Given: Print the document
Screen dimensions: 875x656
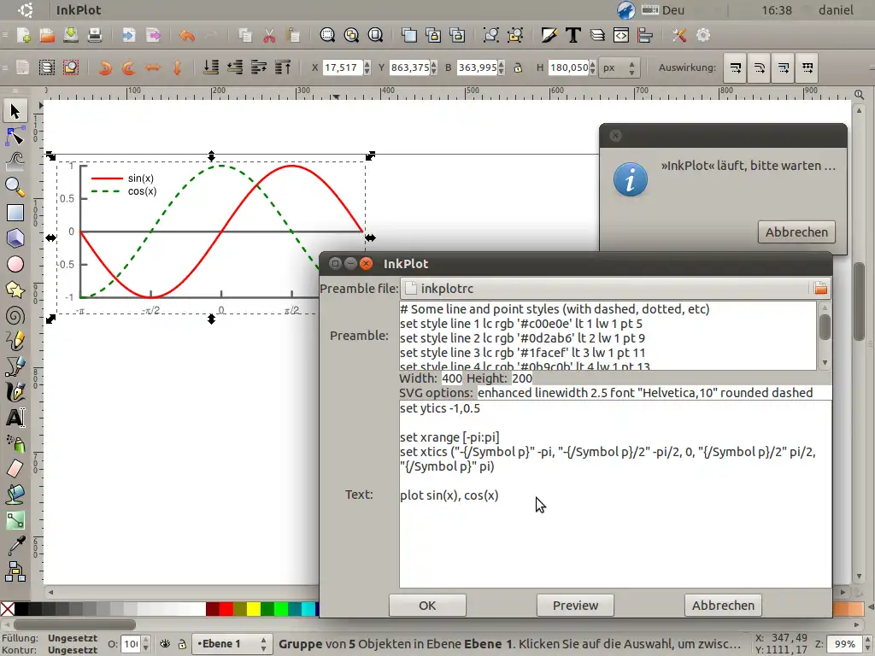Looking at the screenshot, I should [95, 36].
